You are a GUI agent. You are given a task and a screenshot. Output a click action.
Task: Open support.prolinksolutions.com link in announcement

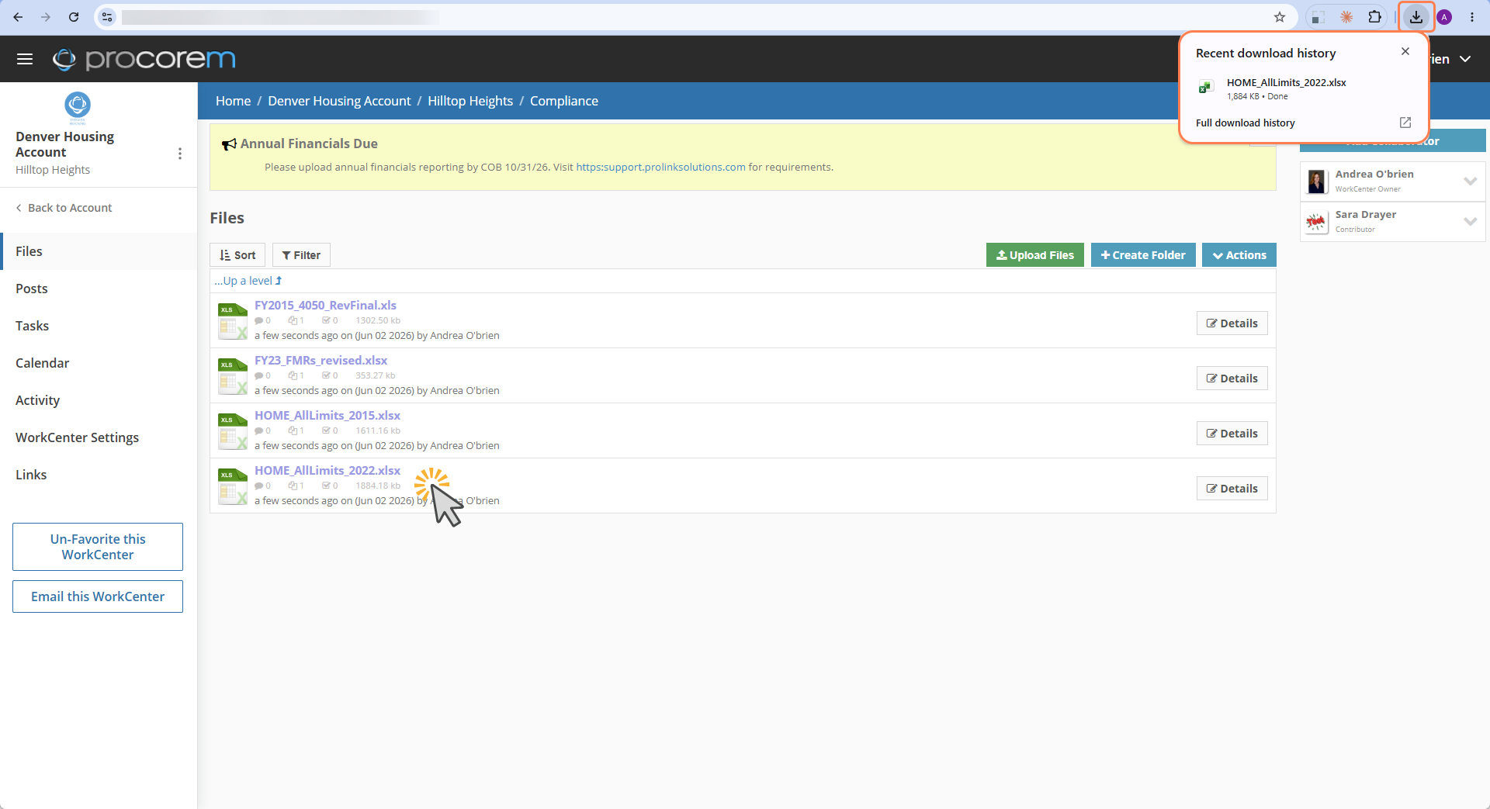click(660, 167)
